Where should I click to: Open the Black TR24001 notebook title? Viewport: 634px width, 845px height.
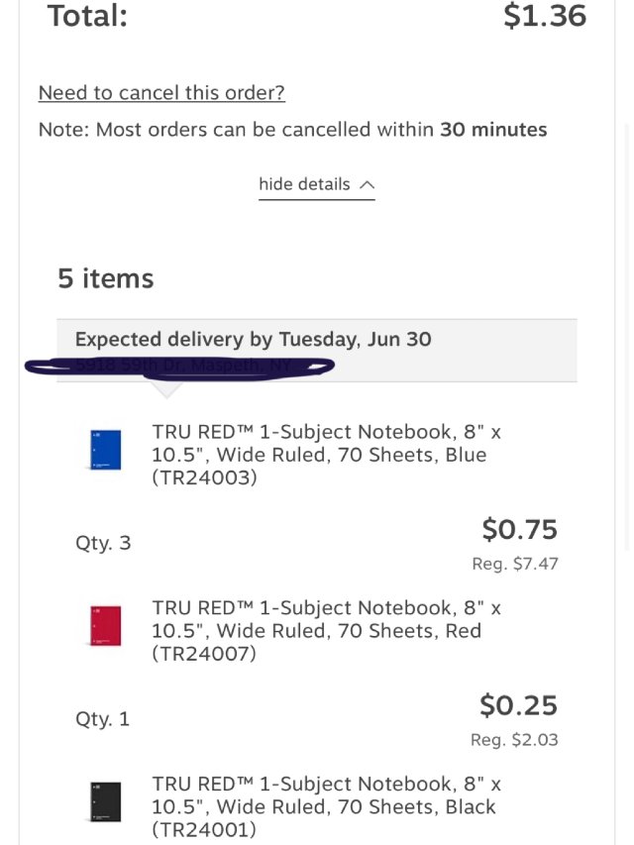pyautogui.click(x=326, y=806)
